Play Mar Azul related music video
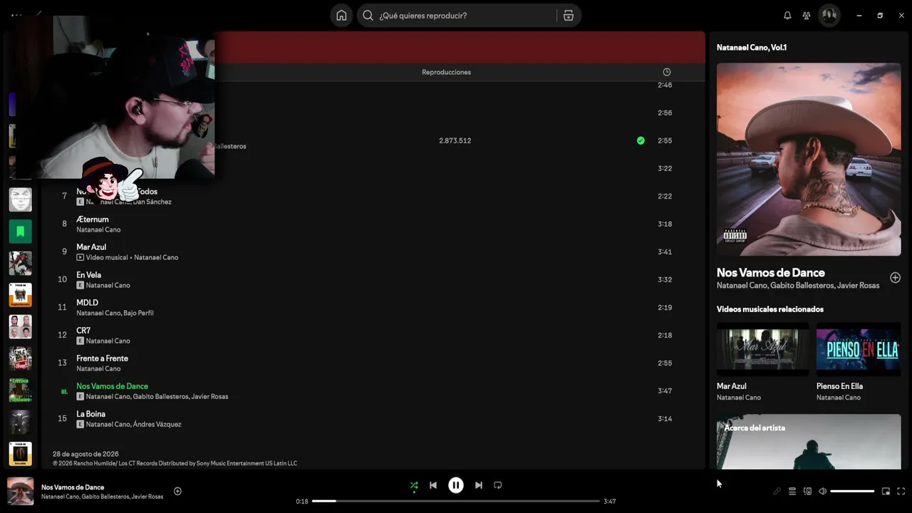The width and height of the screenshot is (912, 513). point(762,349)
